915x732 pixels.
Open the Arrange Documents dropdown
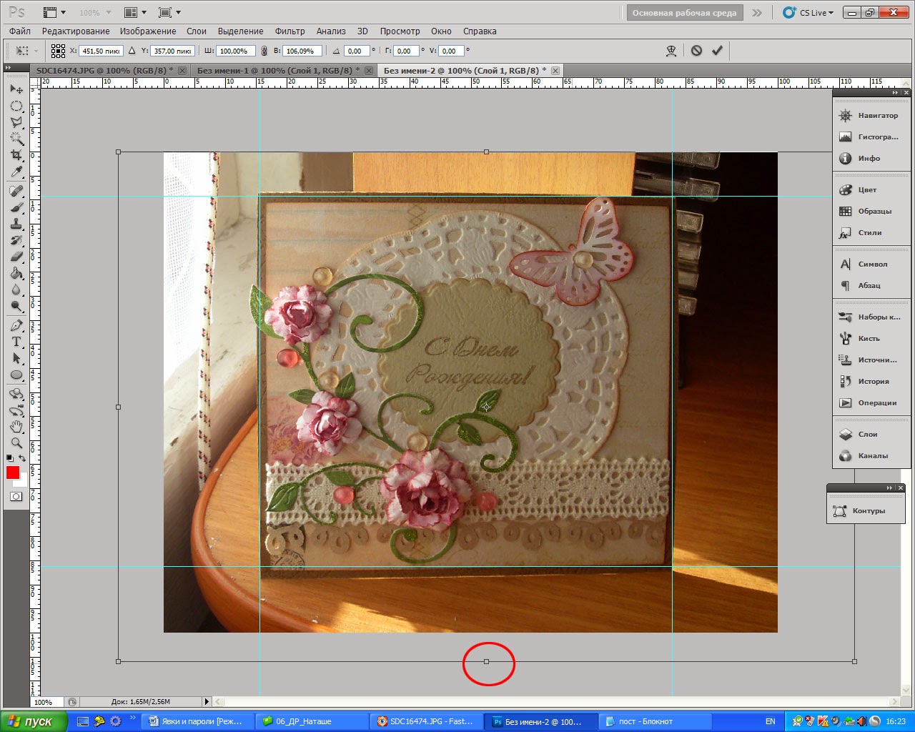pyautogui.click(x=135, y=12)
